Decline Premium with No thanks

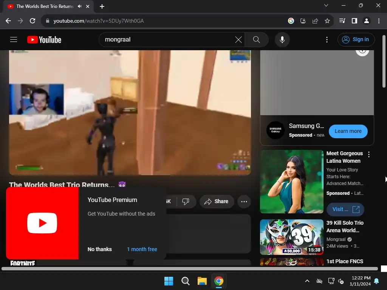tap(100, 249)
